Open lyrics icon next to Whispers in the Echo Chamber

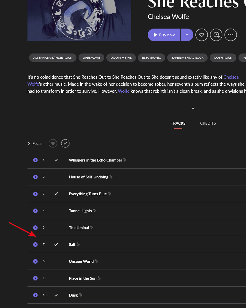pos(125,160)
